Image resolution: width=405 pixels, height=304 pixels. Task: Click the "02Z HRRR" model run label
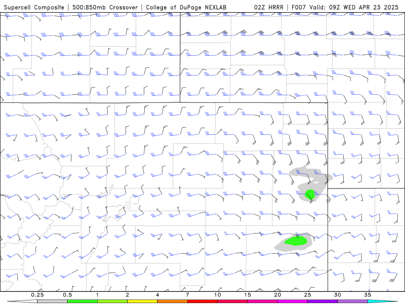(269, 7)
